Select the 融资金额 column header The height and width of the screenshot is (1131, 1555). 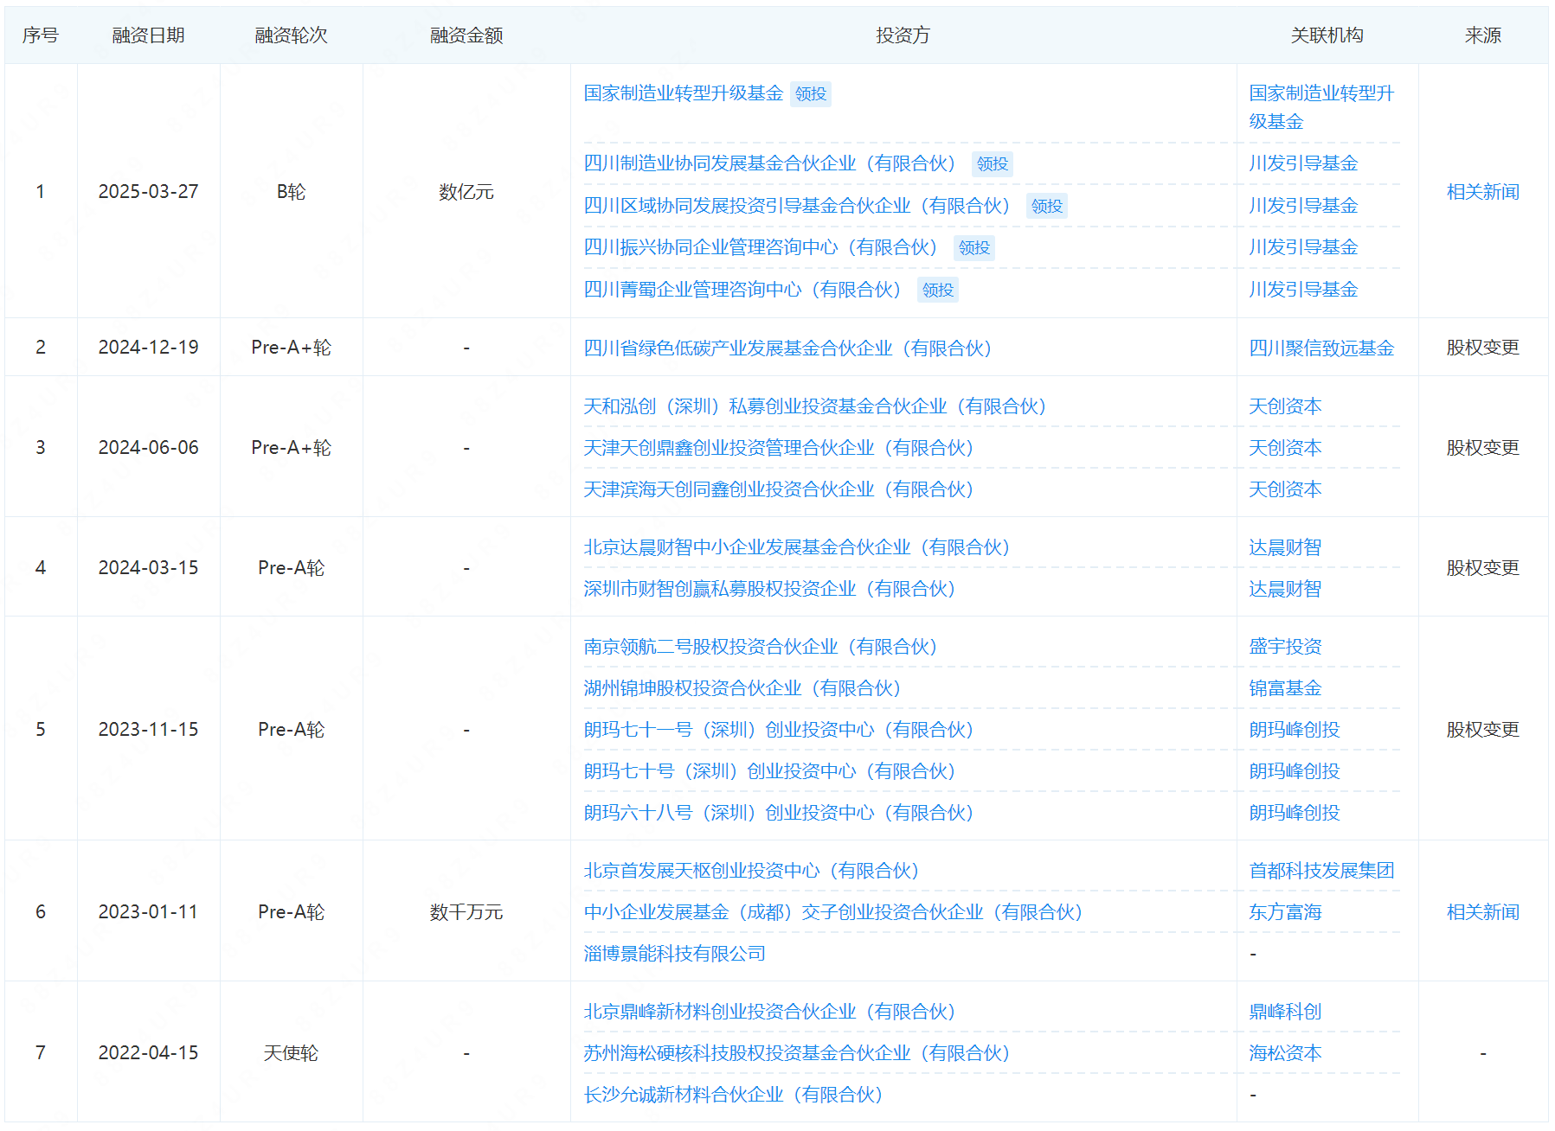(x=466, y=35)
